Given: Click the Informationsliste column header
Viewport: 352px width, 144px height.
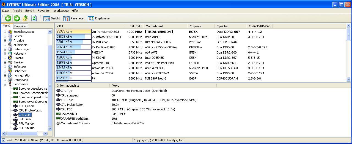Looking at the screenshot, I should point(83,86).
